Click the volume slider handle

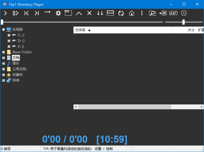[184, 22]
